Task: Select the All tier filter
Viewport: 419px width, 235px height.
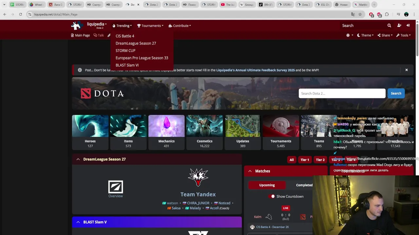Action: [292, 160]
